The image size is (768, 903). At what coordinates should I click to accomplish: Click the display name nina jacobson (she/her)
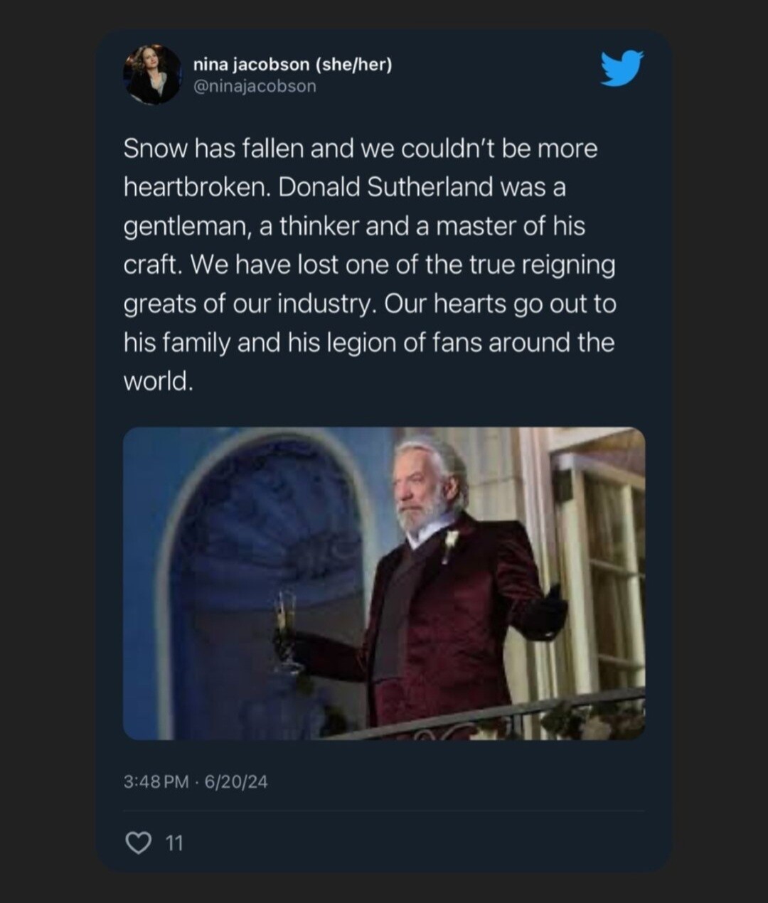292,64
